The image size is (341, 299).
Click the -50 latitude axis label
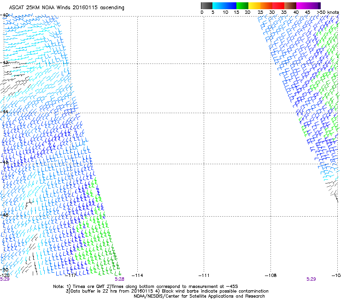4,270
